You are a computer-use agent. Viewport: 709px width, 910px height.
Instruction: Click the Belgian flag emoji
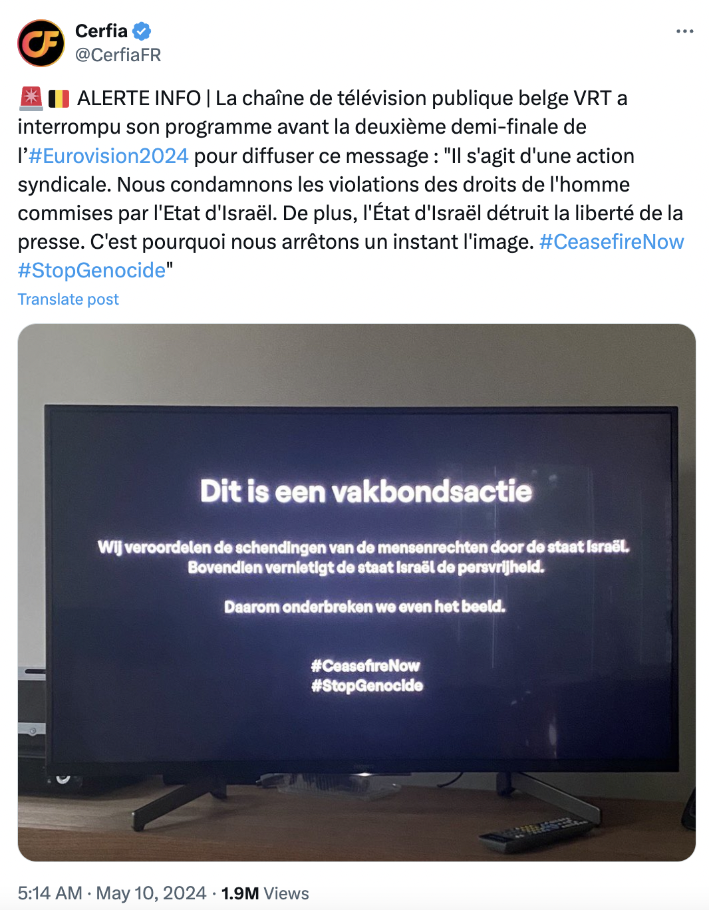point(59,98)
